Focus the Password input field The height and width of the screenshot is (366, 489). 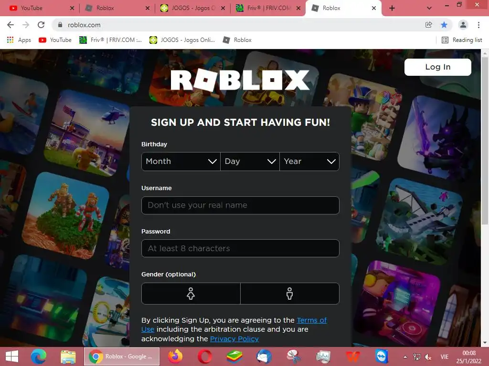(240, 248)
